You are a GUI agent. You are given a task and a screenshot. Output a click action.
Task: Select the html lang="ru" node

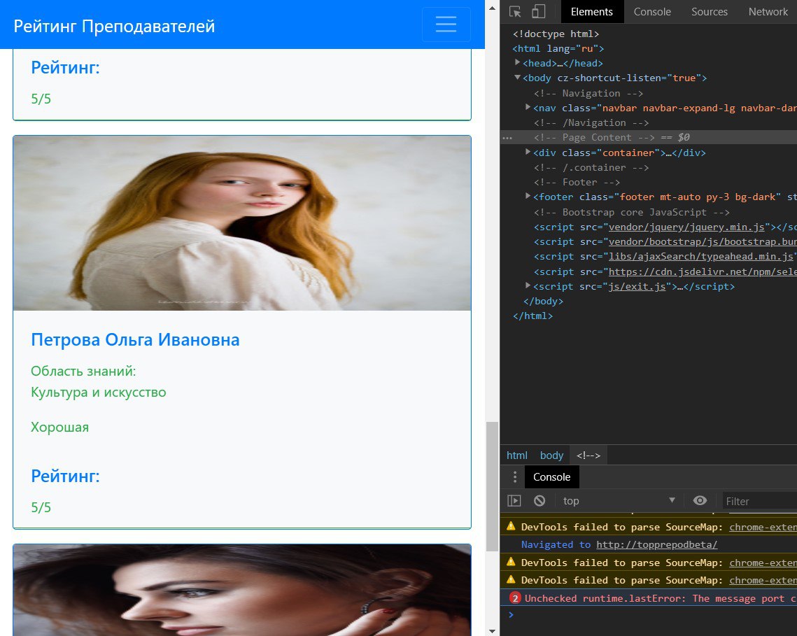click(558, 48)
